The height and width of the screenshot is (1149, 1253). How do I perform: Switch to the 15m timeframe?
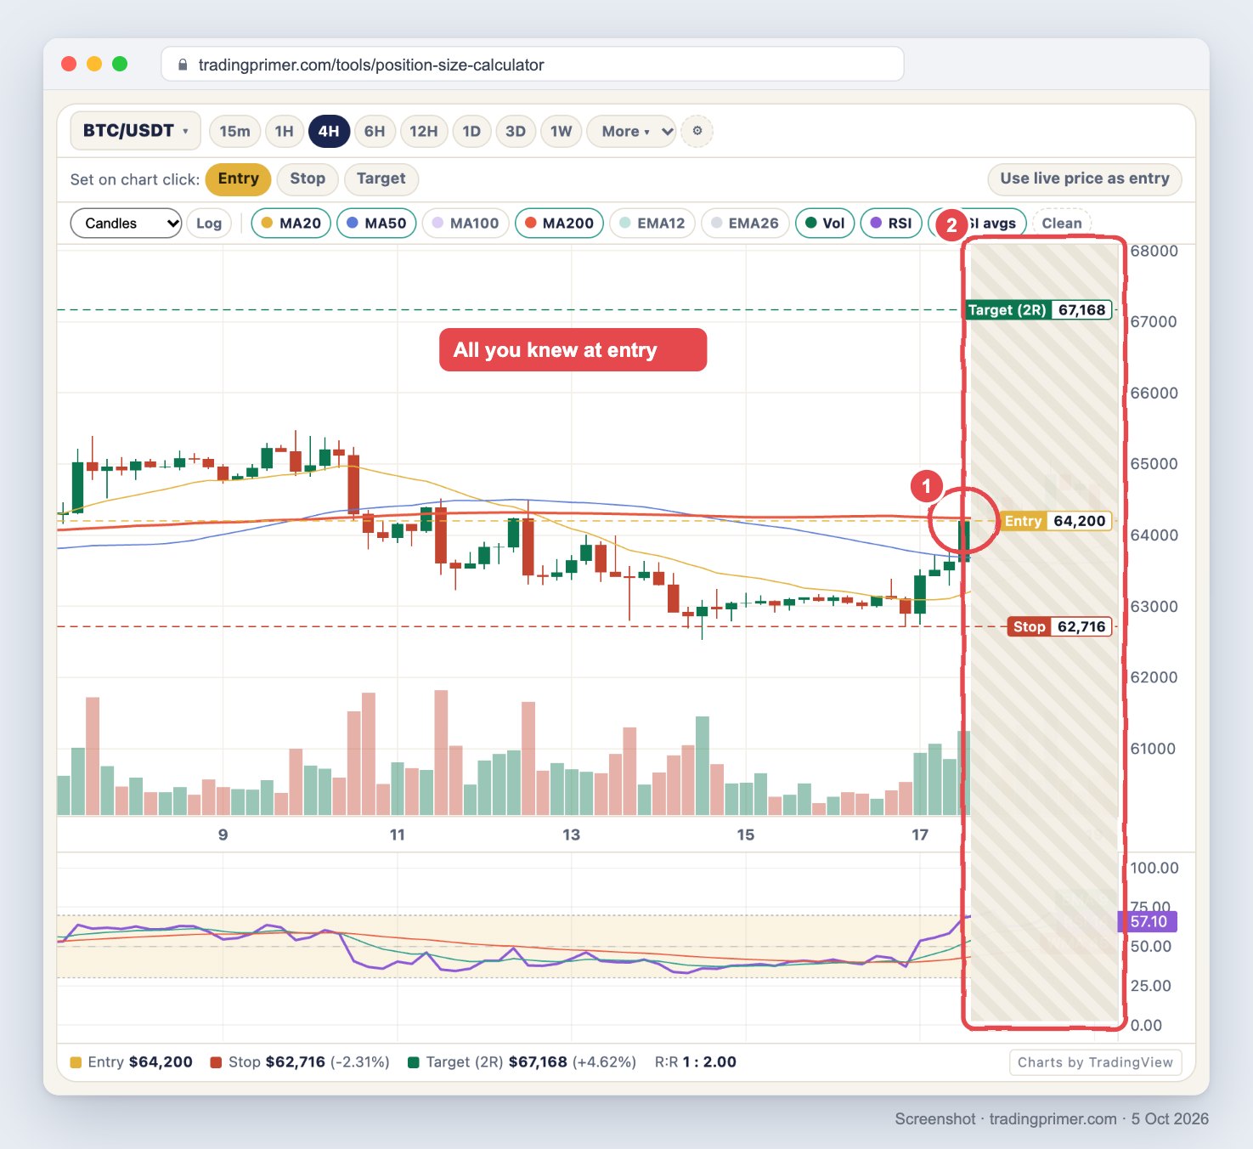pyautogui.click(x=234, y=131)
